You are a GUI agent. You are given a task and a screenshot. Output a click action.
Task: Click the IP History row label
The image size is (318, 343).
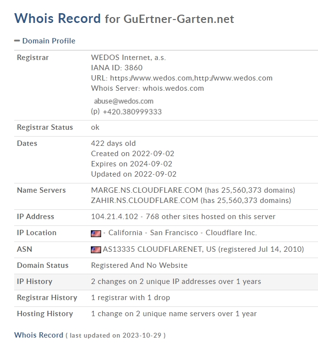35,282
